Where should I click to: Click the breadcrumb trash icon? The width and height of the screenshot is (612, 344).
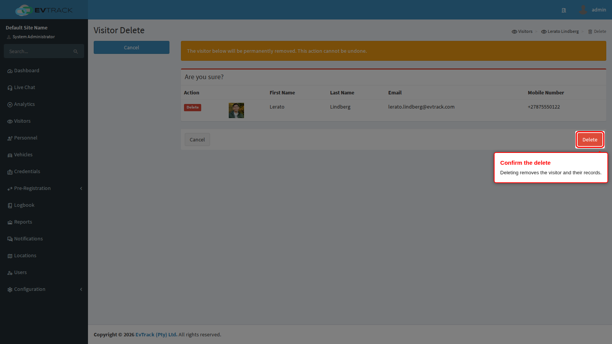tap(590, 32)
